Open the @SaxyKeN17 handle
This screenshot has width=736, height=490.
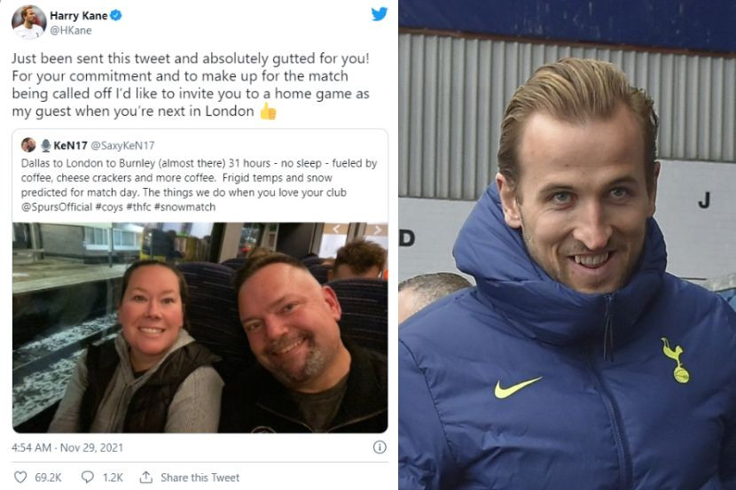point(122,146)
